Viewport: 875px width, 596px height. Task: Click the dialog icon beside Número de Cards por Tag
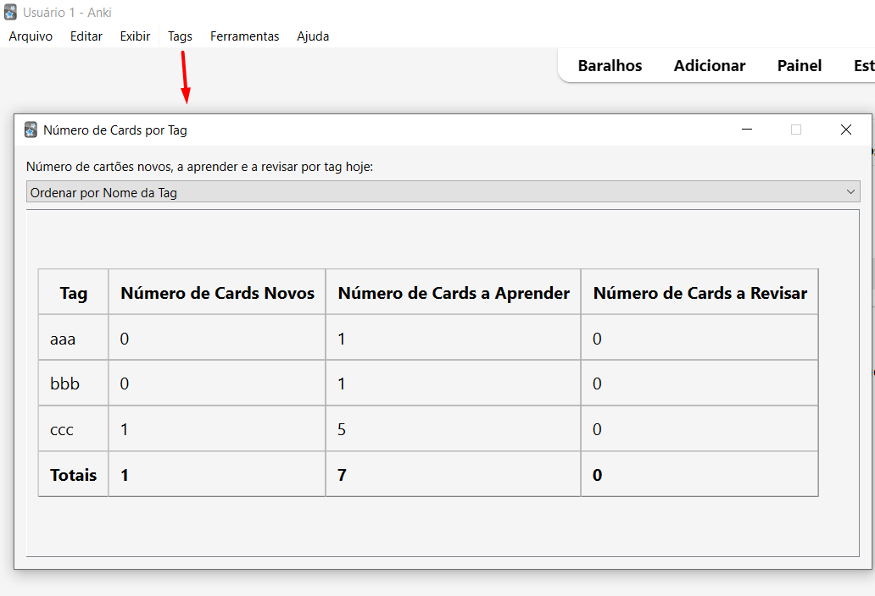pyautogui.click(x=31, y=130)
